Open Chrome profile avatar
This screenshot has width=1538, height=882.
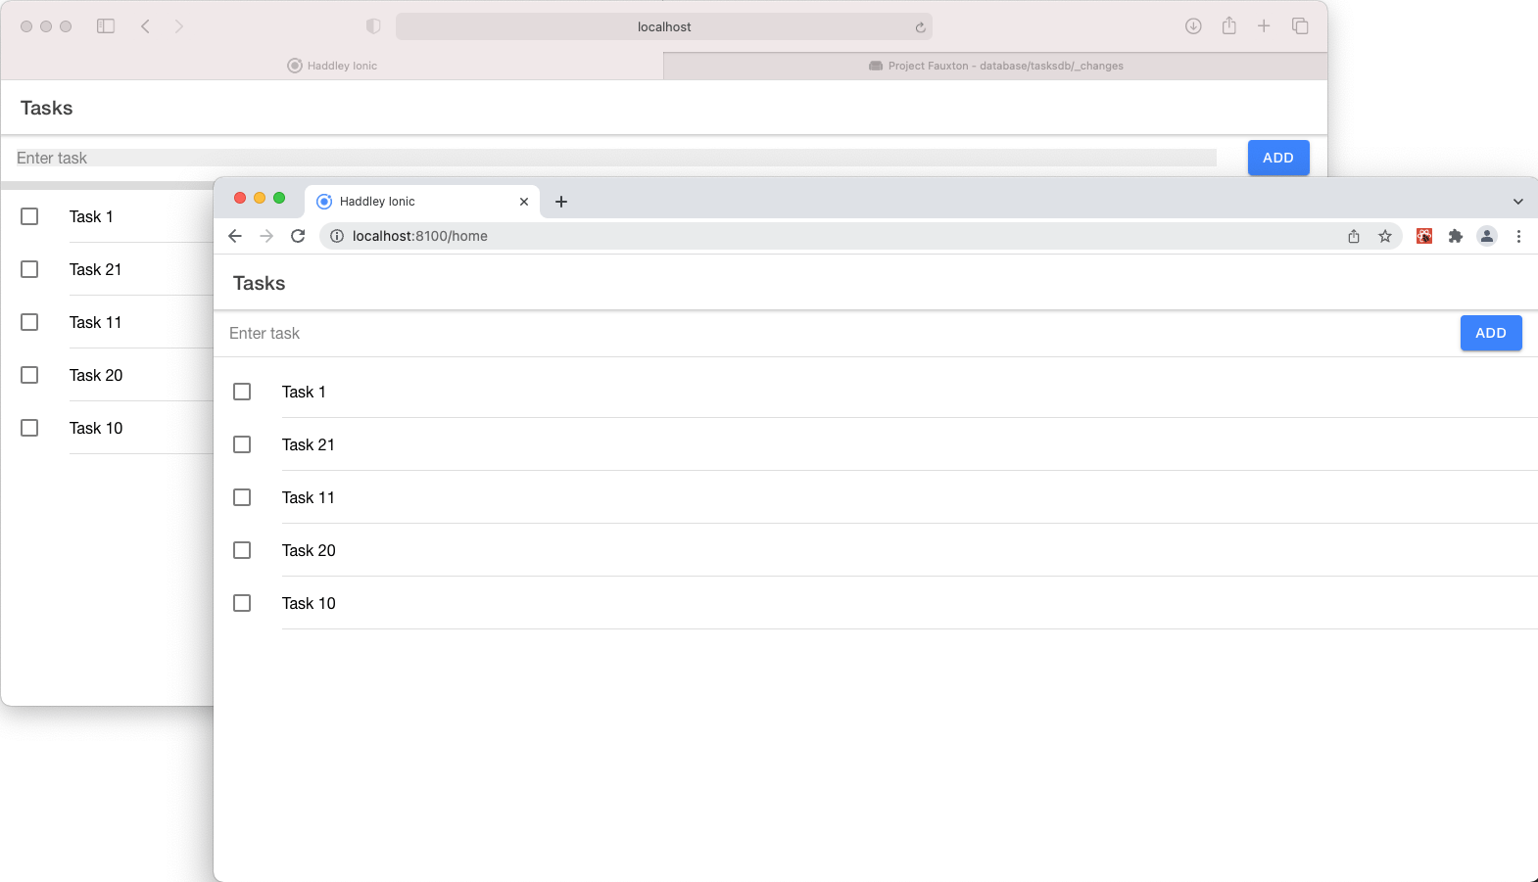point(1487,236)
